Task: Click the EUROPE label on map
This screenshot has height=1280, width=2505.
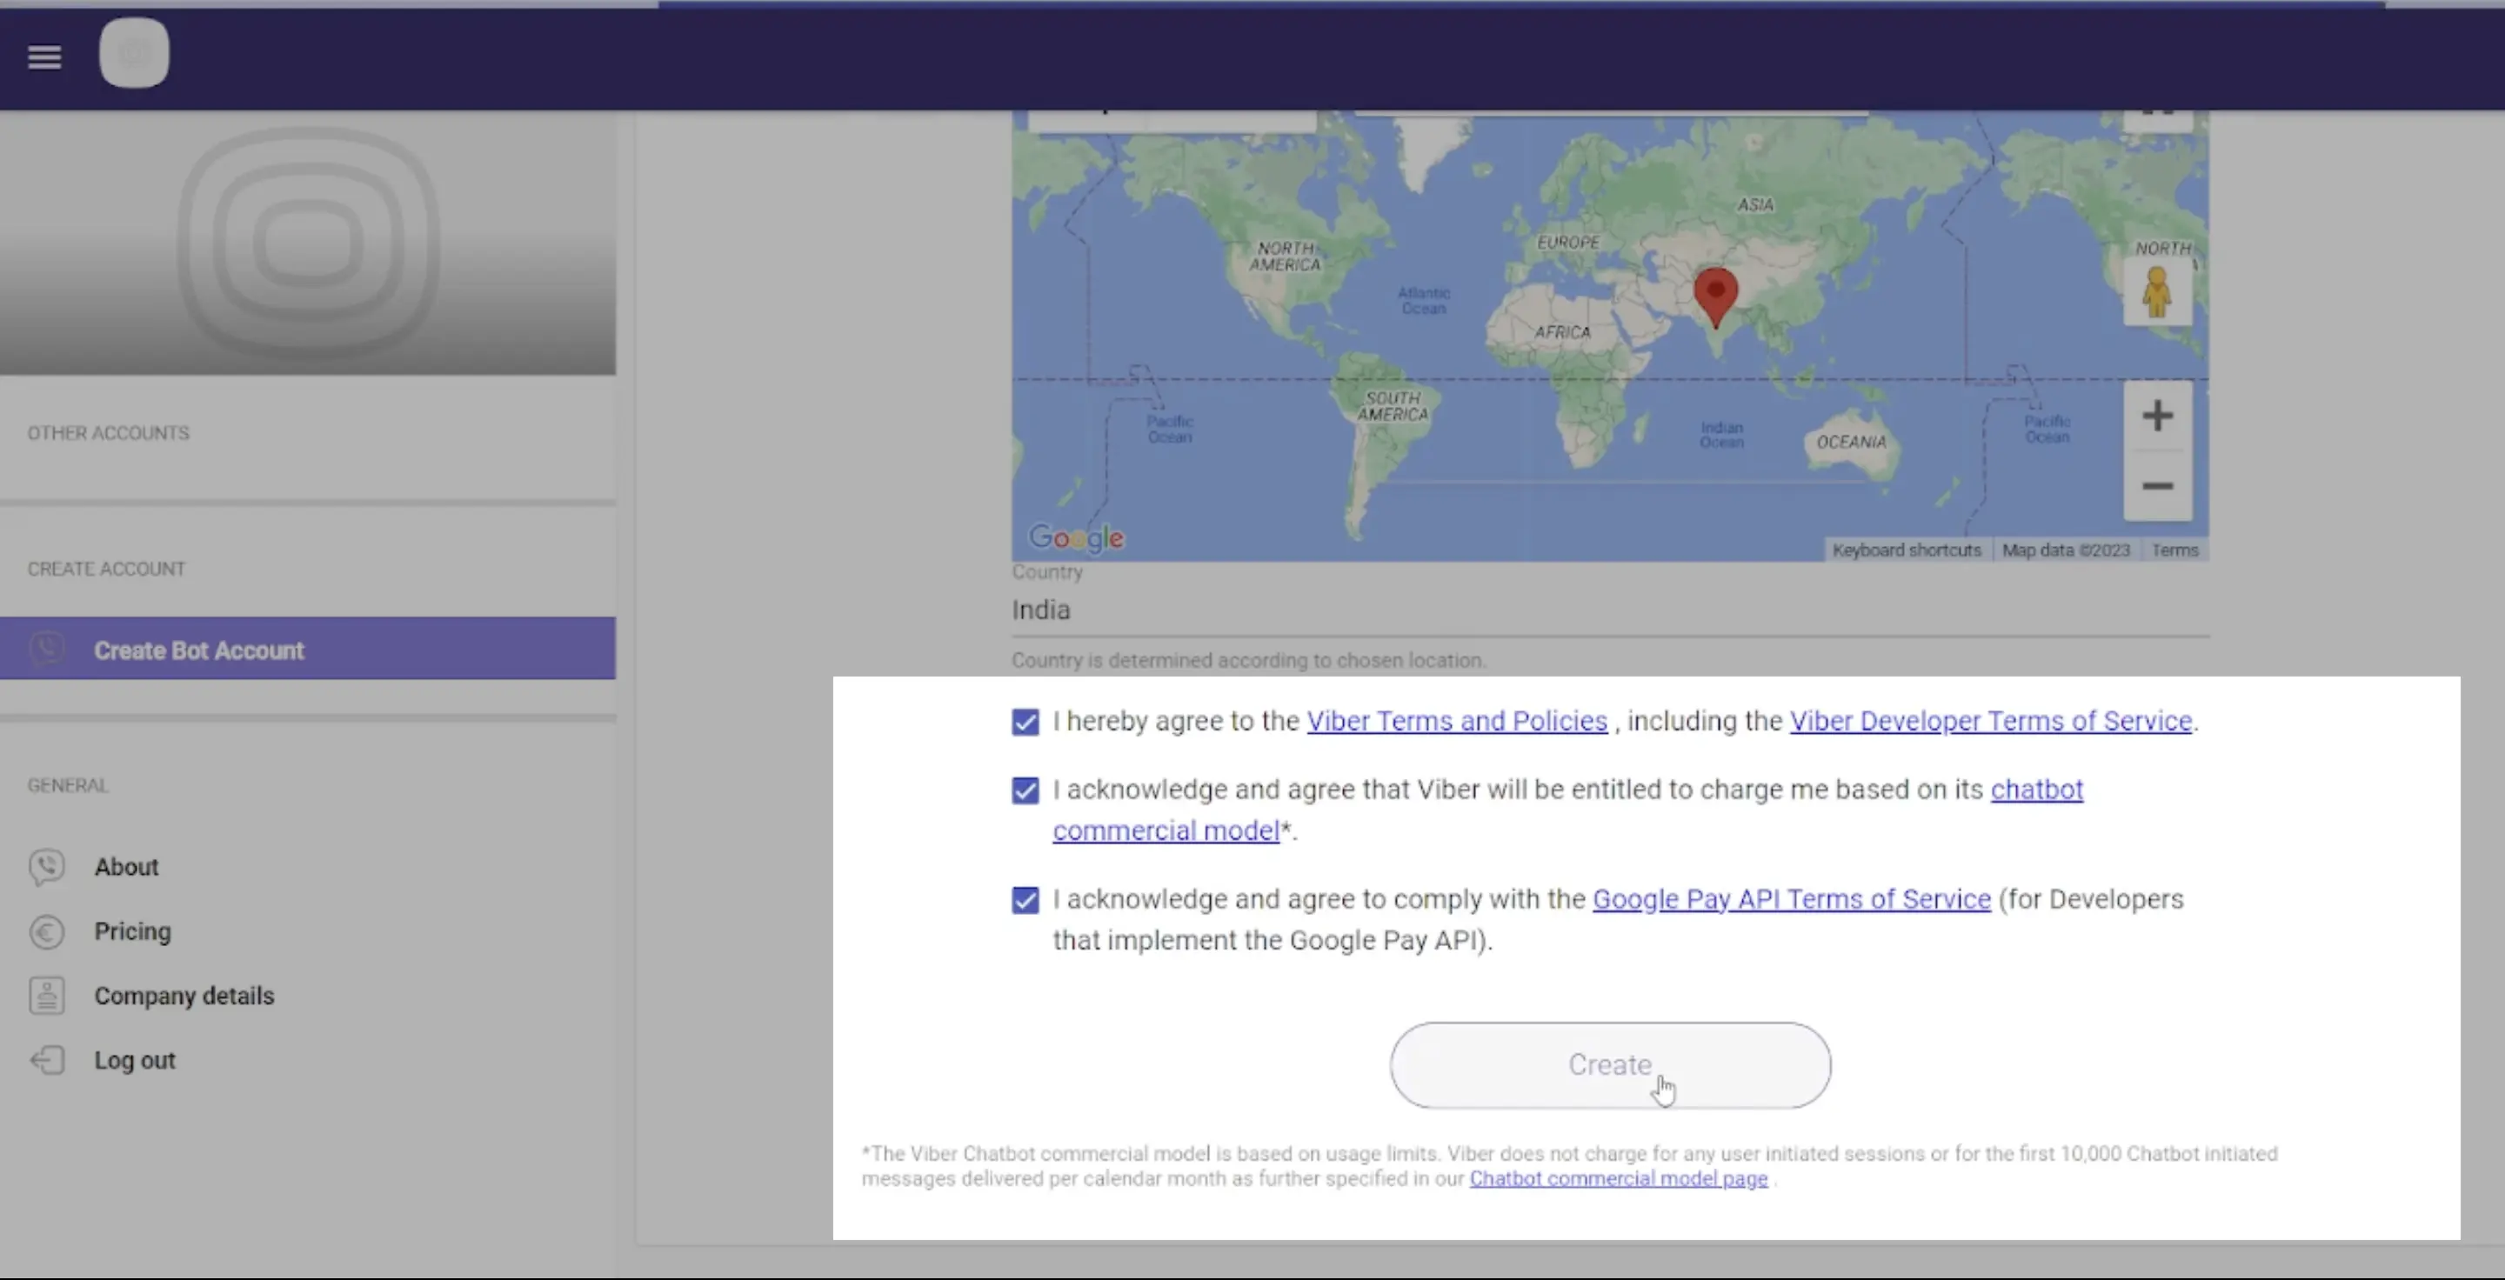Action: pyautogui.click(x=1567, y=242)
